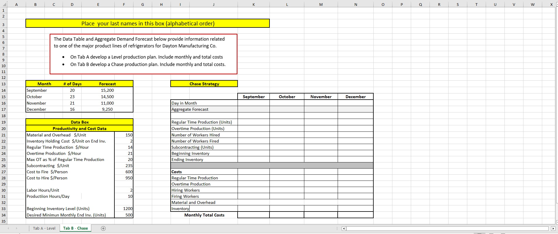Screen dimensions: 558x234
Task: Click Monthly Total Costs label
Action: click(204, 215)
